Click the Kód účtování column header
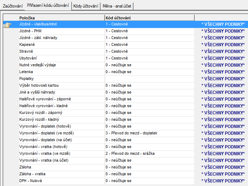This screenshot has height=186, width=248. click(150, 18)
